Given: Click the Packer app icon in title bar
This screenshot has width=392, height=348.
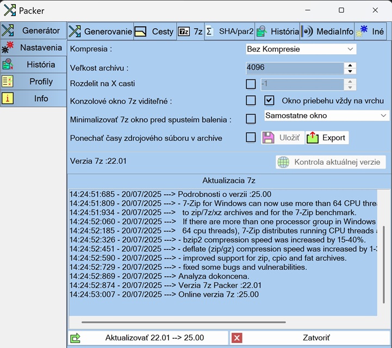Looking at the screenshot, I should [x=10, y=10].
